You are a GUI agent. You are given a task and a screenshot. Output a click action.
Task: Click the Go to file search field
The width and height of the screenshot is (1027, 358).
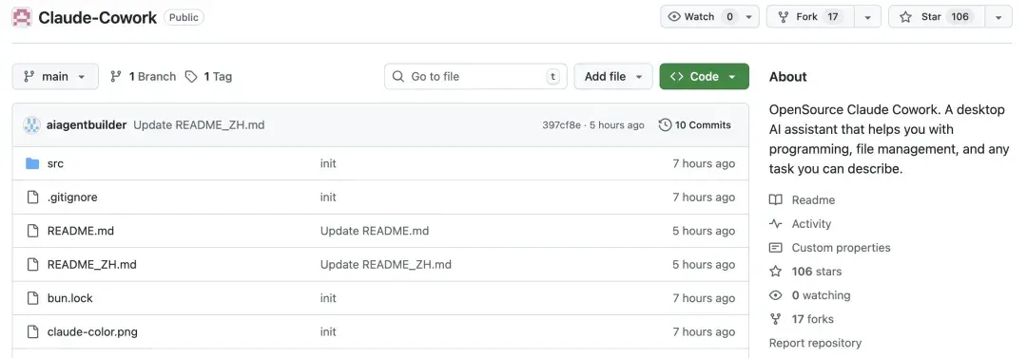[475, 77]
